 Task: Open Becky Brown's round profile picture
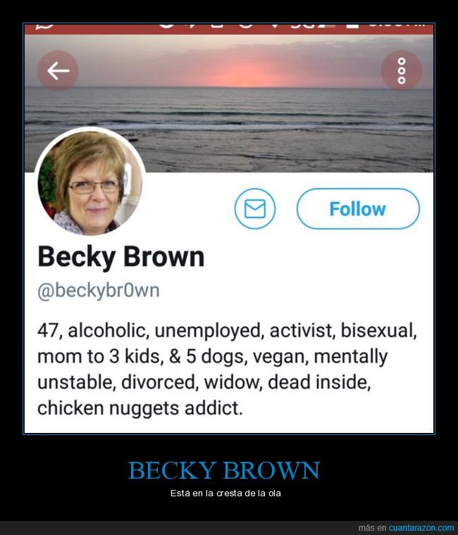[x=90, y=182]
